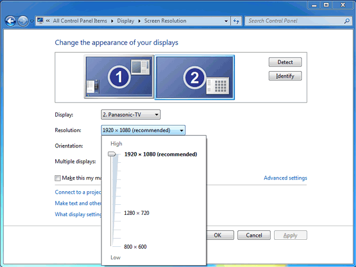The image size is (356, 267).
Task: Toggle Make this my main display checkbox
Action: point(58,178)
